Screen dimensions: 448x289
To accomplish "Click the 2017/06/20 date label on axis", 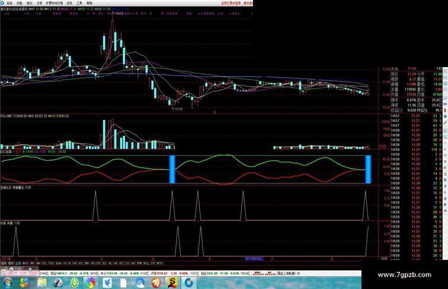I will tap(254, 258).
